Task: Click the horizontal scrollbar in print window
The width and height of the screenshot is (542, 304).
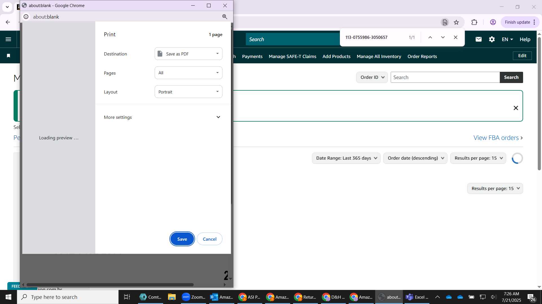Action: point(110,285)
